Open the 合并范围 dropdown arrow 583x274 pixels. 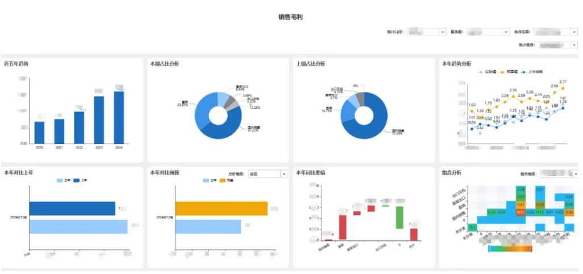573,32
